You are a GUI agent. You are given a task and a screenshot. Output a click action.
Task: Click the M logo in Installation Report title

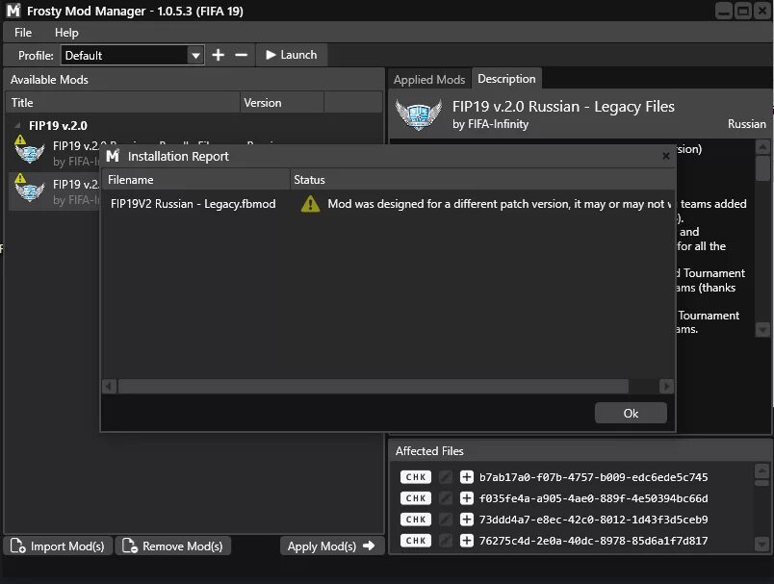(113, 156)
